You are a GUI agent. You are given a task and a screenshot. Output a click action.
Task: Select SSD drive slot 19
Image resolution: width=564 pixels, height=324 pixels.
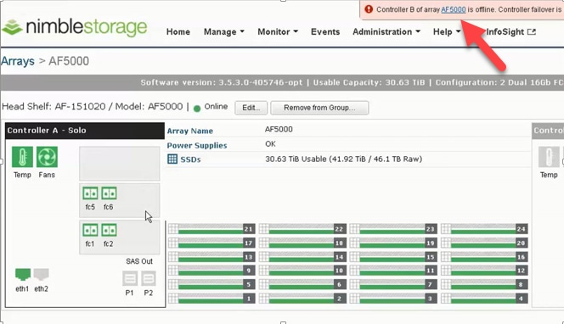pos(393,243)
